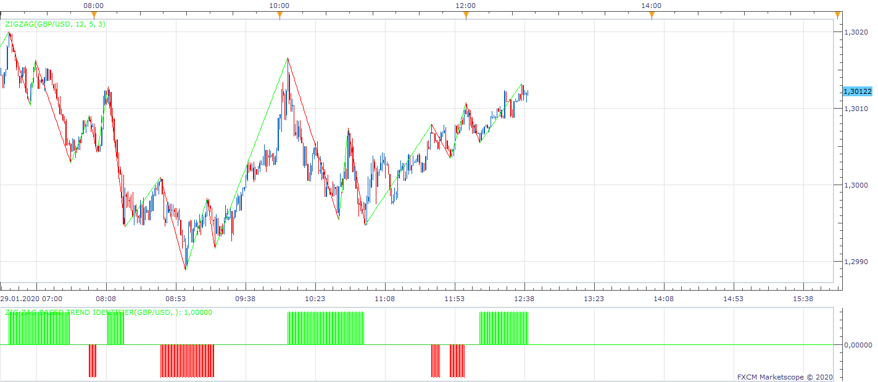Click the 08:53 time axis label

176,298
